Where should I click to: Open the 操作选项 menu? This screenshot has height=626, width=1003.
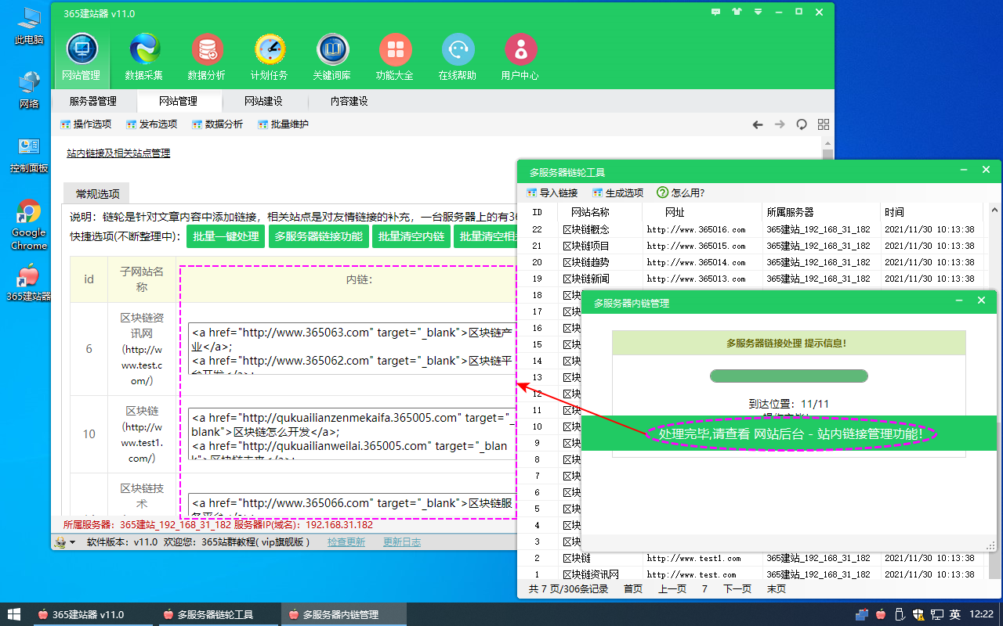pyautogui.click(x=86, y=124)
